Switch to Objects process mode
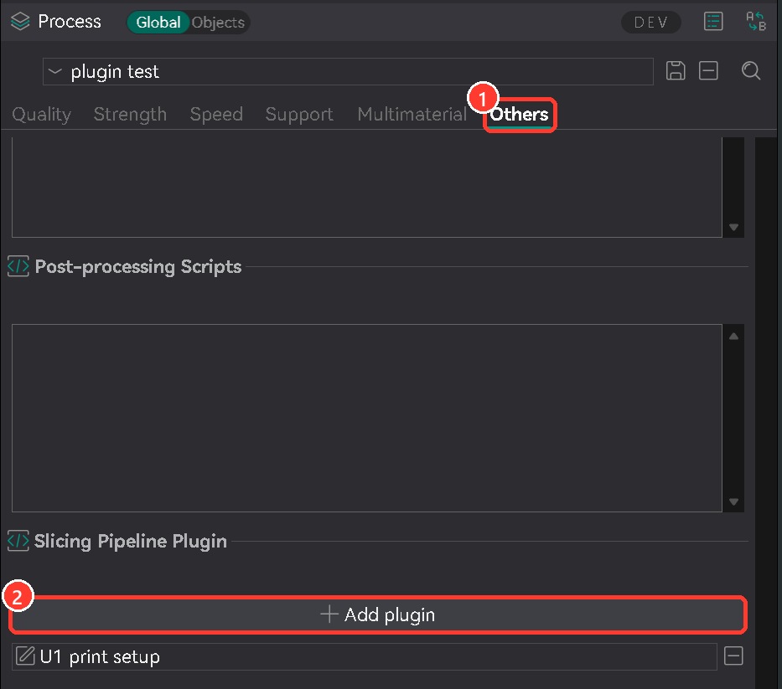 pyautogui.click(x=218, y=23)
